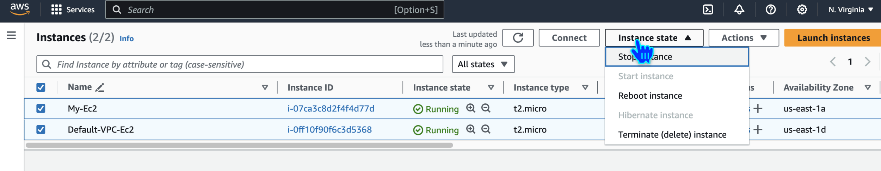Click the search magnifier in top bar
This screenshot has width=881, height=171.
[x=117, y=10]
